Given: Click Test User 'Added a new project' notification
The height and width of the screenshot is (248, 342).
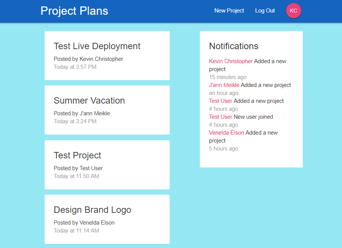Looking at the screenshot, I should pyautogui.click(x=246, y=101).
